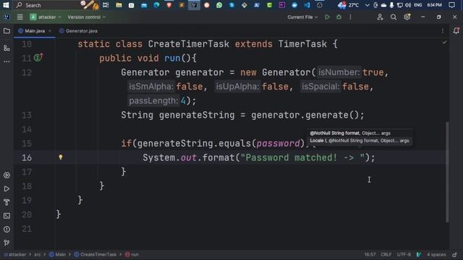Click the "Password matched! -> " string literal

(x=302, y=157)
